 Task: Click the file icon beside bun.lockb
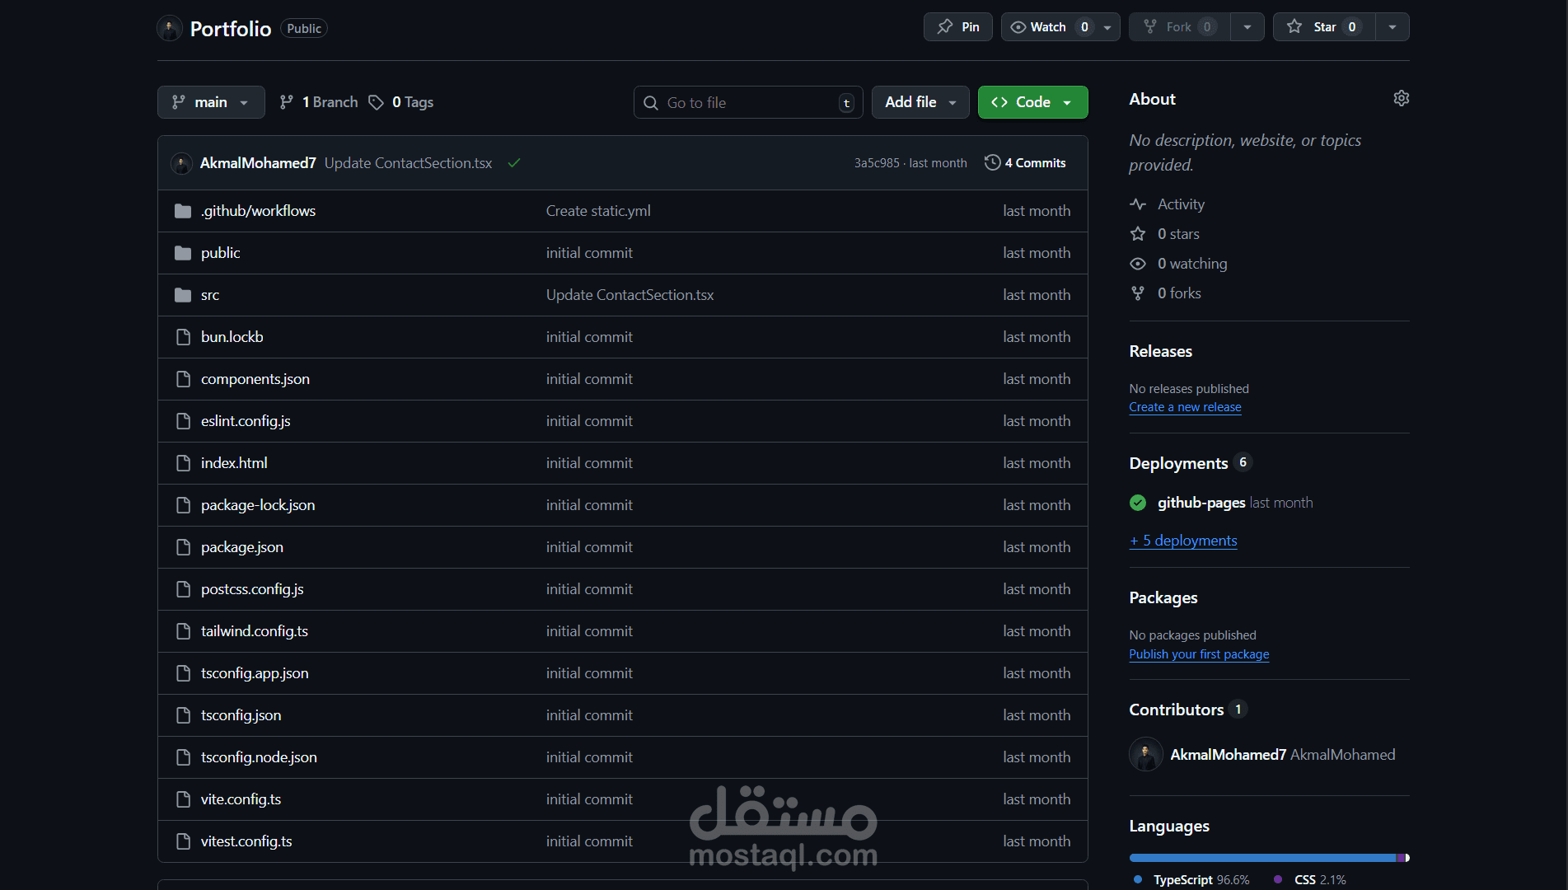point(183,337)
